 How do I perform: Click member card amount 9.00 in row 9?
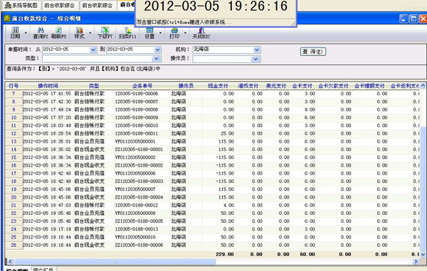point(310,110)
